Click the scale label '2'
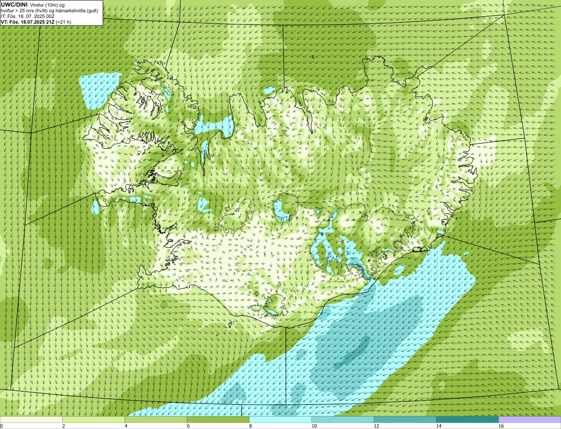 pos(64,426)
